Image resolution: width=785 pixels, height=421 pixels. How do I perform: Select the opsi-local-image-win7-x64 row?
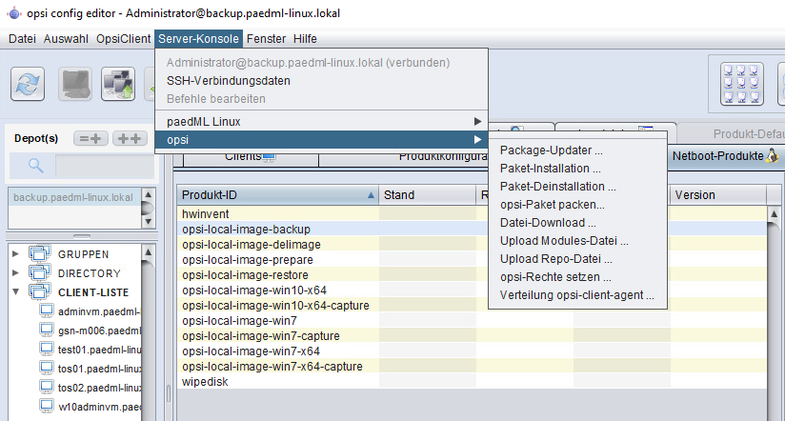coord(472,351)
